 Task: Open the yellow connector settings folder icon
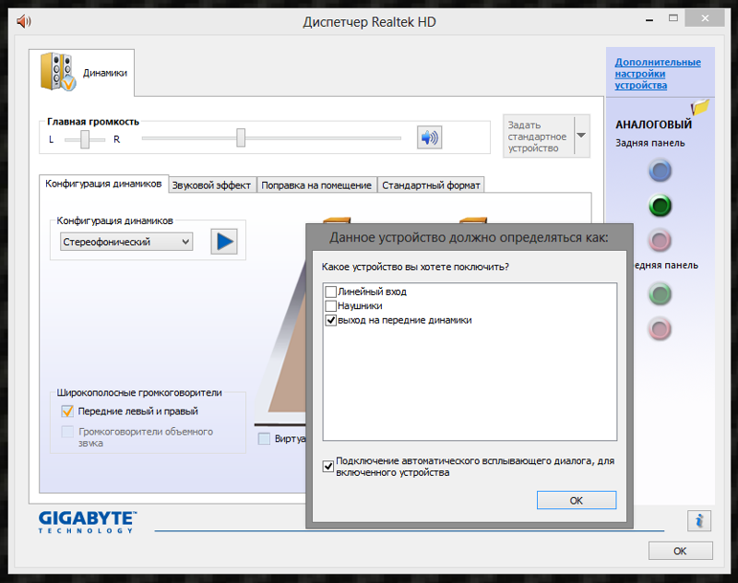pos(700,107)
